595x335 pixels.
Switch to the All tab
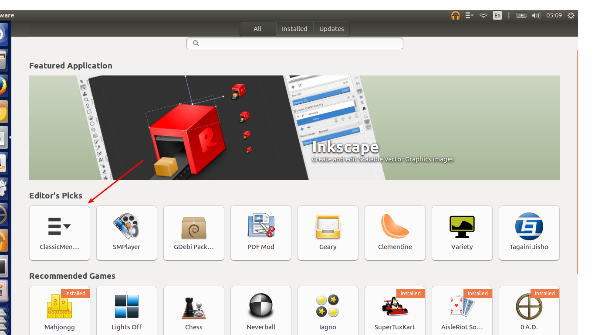click(258, 29)
